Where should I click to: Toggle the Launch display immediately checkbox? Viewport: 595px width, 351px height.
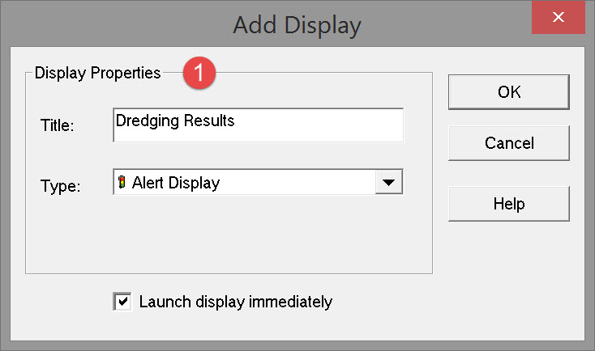pos(122,302)
